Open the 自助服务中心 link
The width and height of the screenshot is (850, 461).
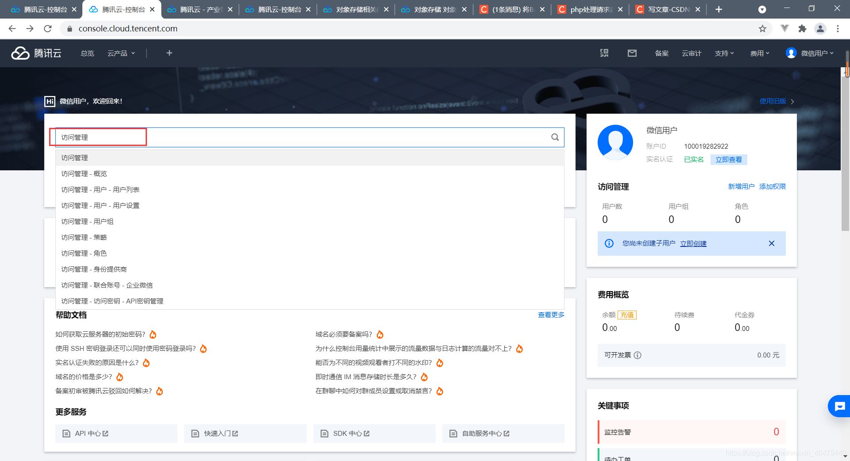[x=503, y=434]
